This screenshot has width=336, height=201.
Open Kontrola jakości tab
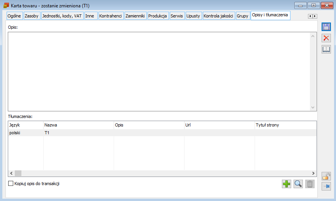click(x=219, y=16)
